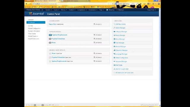Click All extensions are up-to-date link
Screen dimensions: 190x107
point(124,73)
